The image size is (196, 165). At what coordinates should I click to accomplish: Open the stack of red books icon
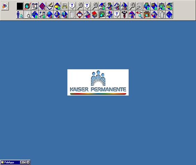tap(94, 15)
